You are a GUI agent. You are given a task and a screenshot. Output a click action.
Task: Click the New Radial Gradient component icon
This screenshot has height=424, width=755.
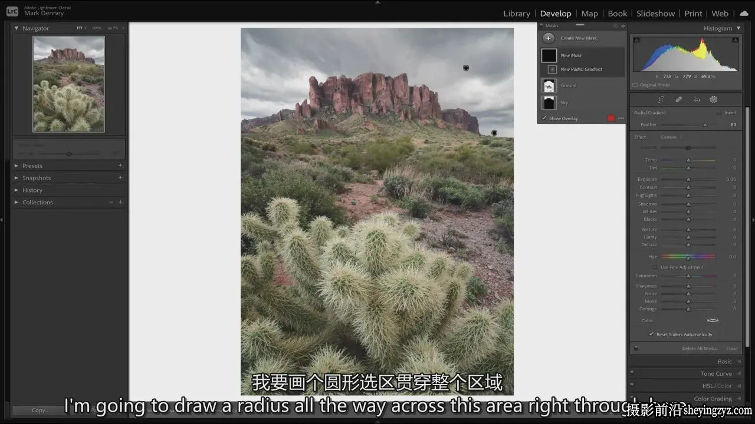[x=552, y=69]
